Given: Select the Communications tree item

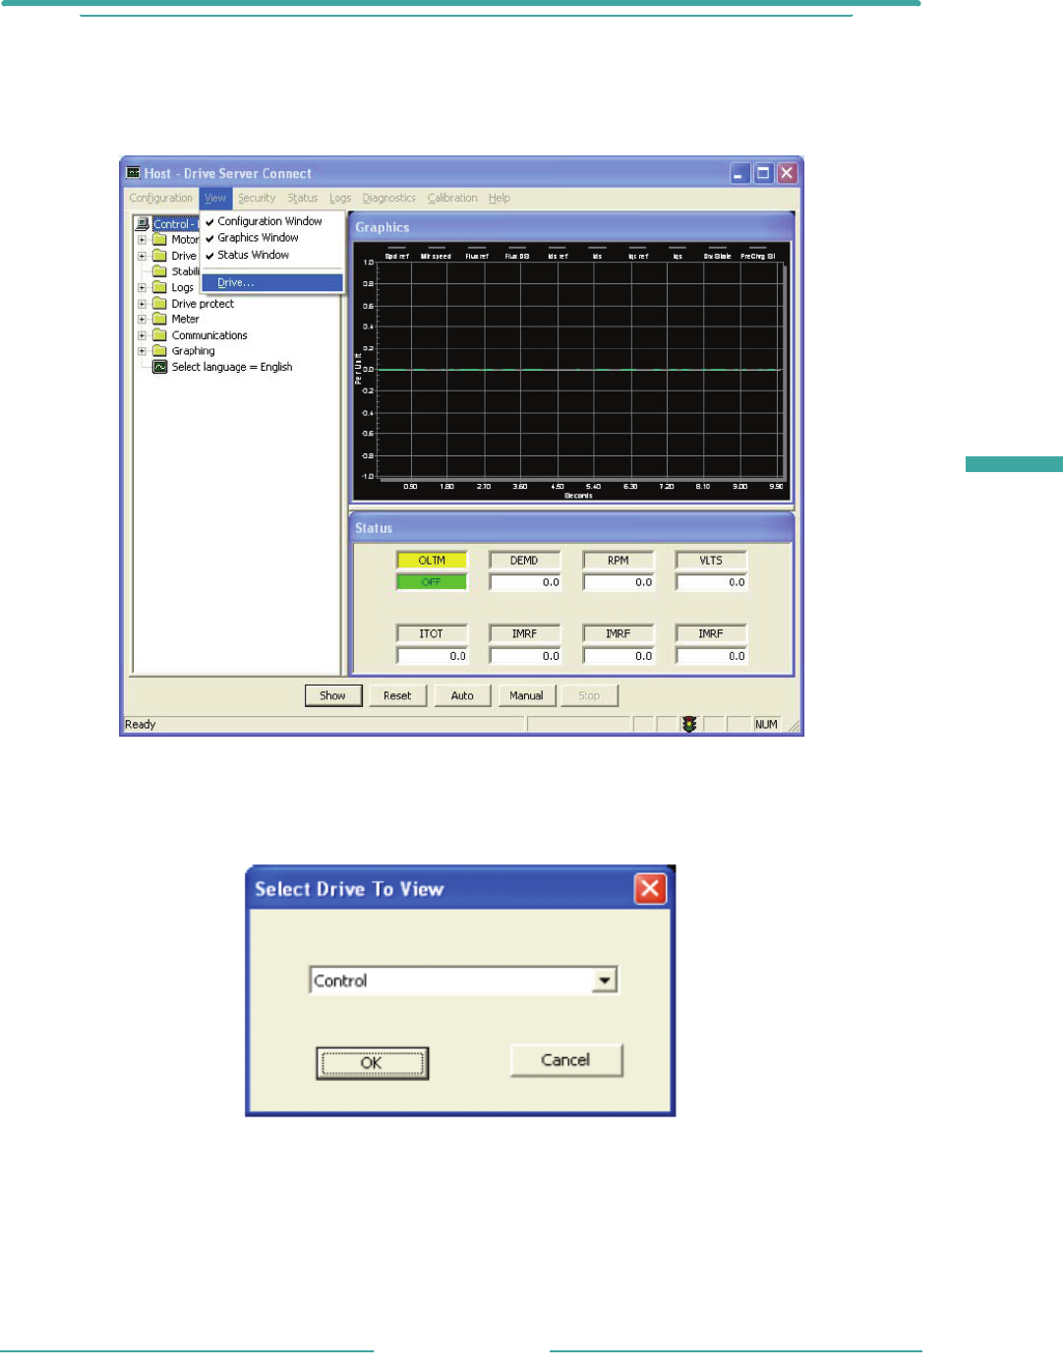Looking at the screenshot, I should point(209,335).
